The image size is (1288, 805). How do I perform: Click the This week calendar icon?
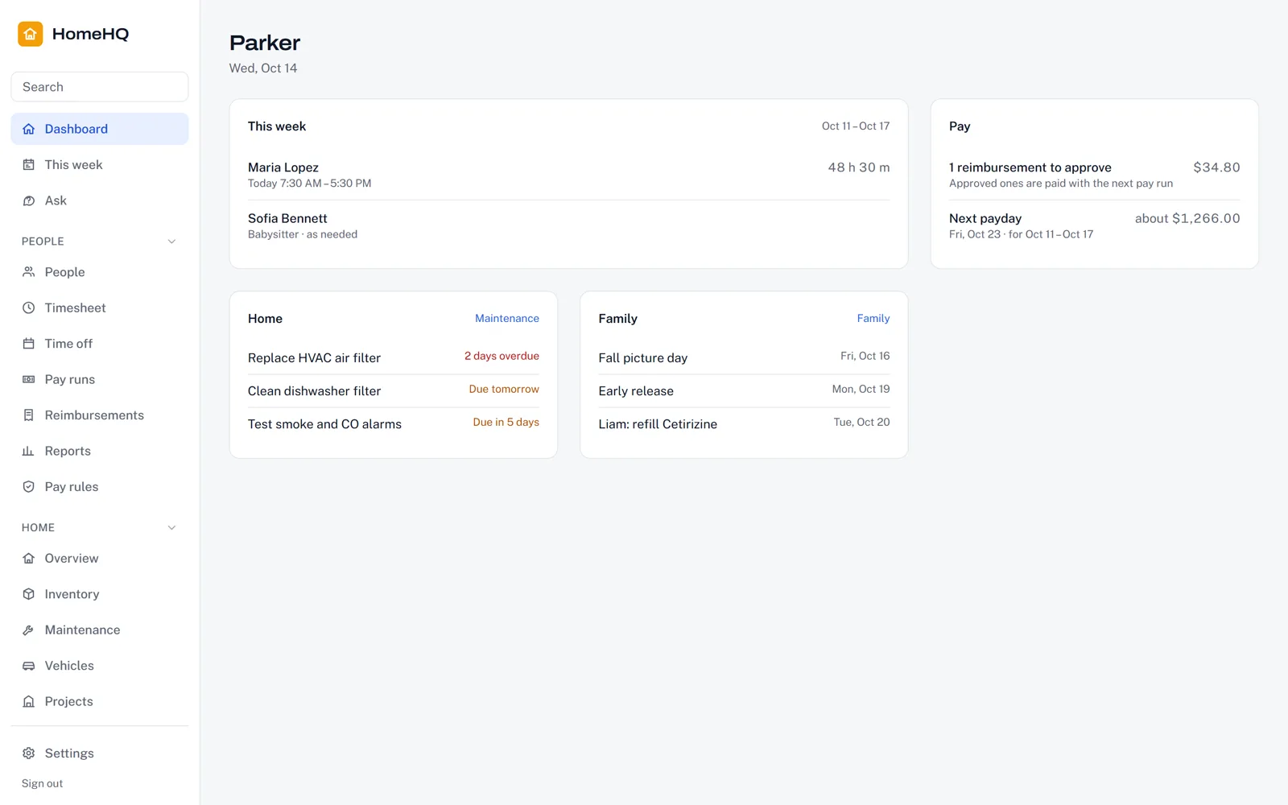tap(29, 165)
